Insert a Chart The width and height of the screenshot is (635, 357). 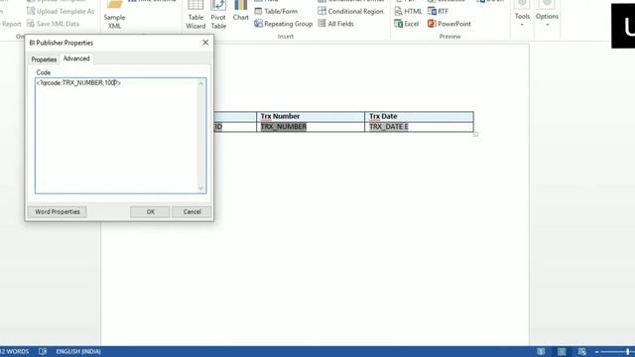(240, 11)
